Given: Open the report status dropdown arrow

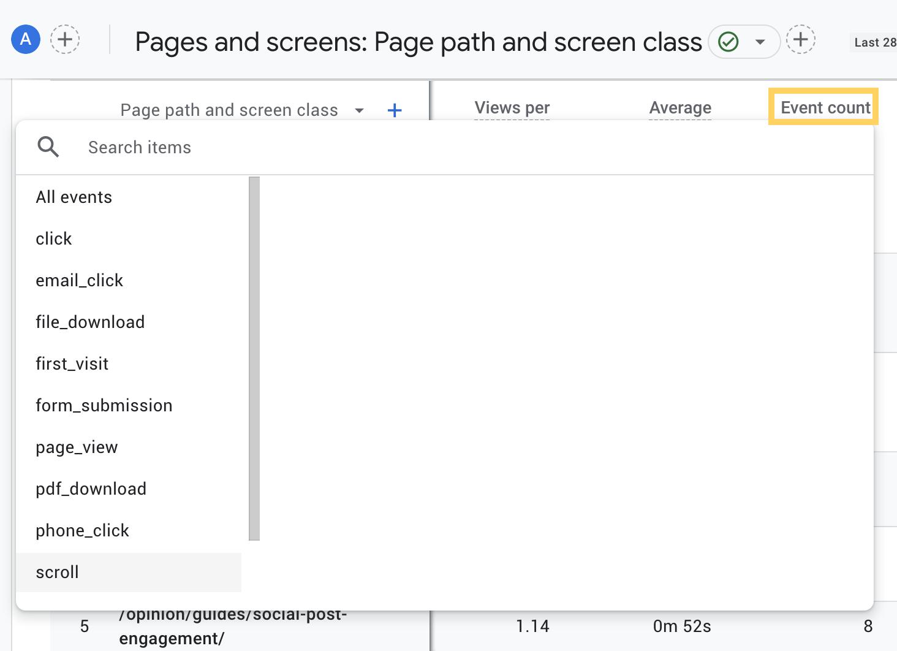Looking at the screenshot, I should coord(760,42).
